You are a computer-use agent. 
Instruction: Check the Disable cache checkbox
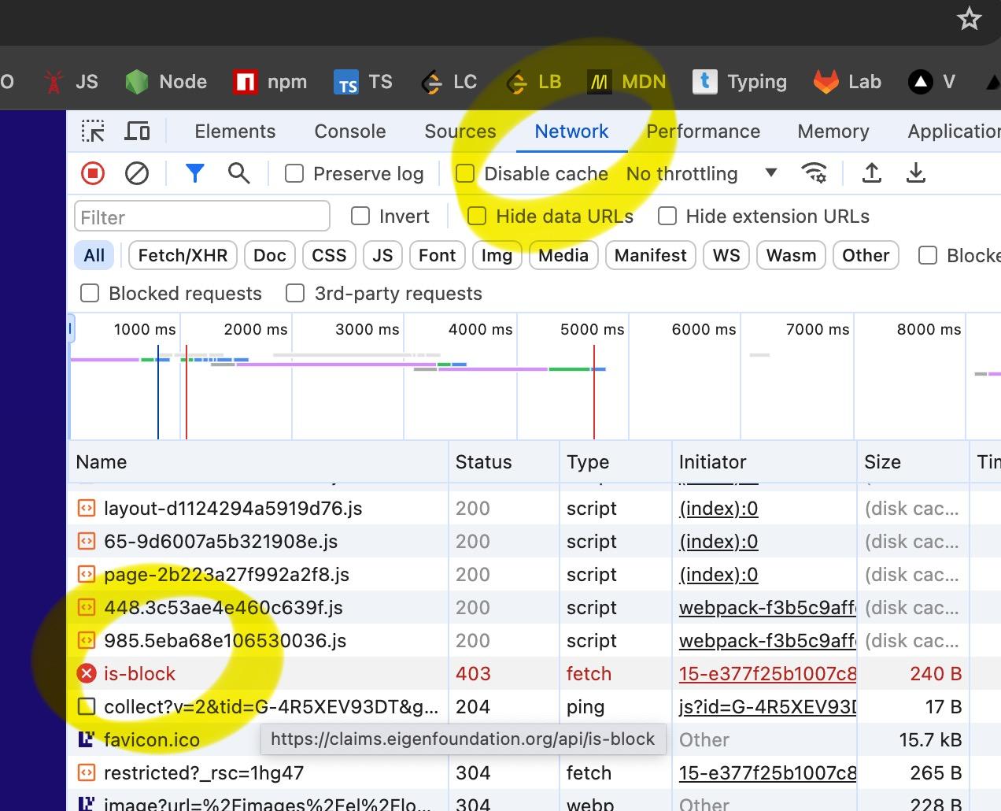465,174
